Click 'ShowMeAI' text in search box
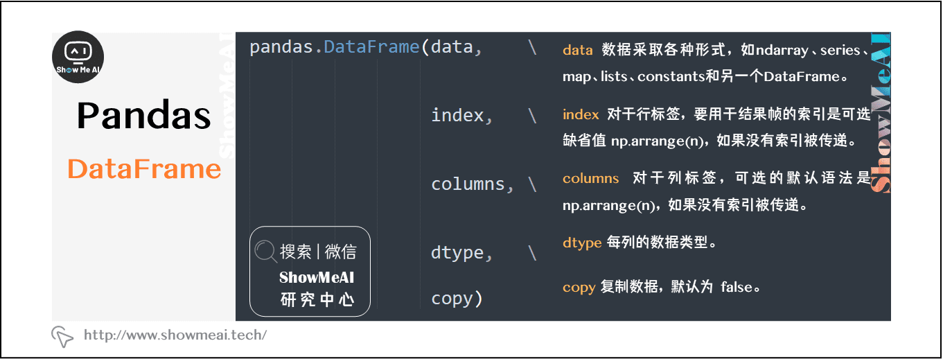 tap(317, 277)
